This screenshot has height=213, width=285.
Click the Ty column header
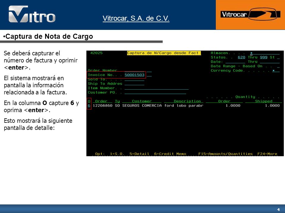117,101
